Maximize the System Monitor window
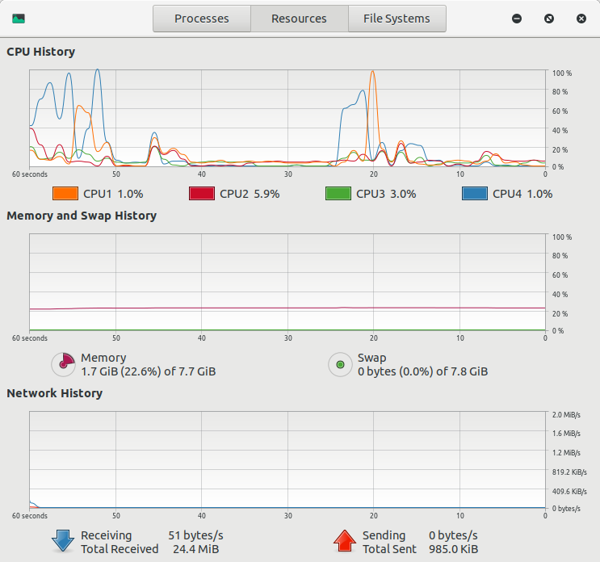Screen dimensions: 600x562 coord(549,18)
